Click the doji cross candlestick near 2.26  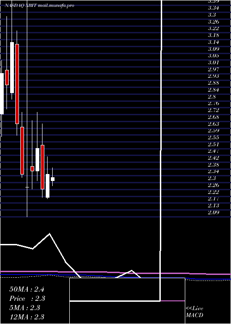27,187
